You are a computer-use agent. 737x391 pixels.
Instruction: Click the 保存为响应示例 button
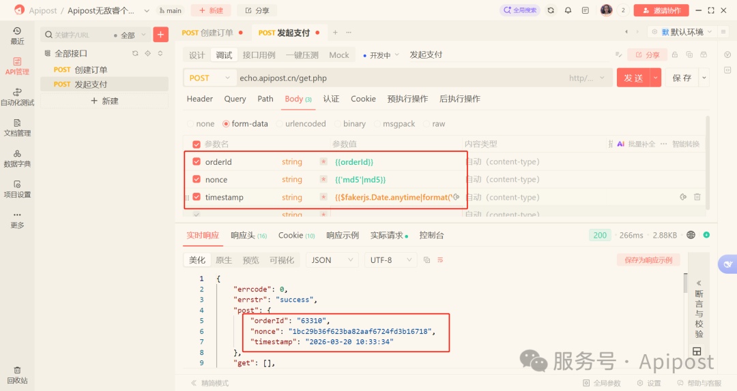click(649, 260)
